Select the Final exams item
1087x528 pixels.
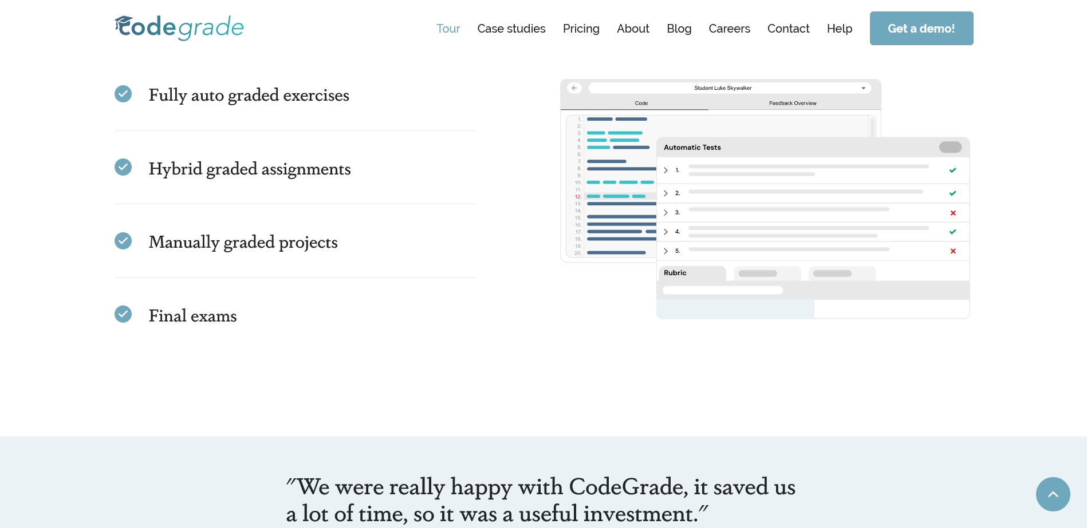(193, 316)
